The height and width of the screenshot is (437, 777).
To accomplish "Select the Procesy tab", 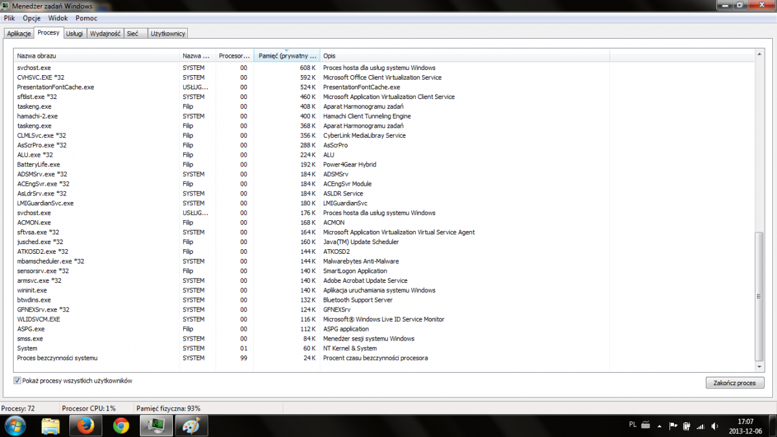I will click(49, 32).
